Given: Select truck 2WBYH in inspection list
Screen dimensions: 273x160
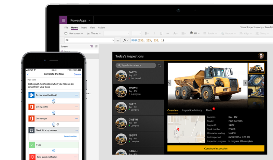Looking at the screenshot, I should coord(138,123).
